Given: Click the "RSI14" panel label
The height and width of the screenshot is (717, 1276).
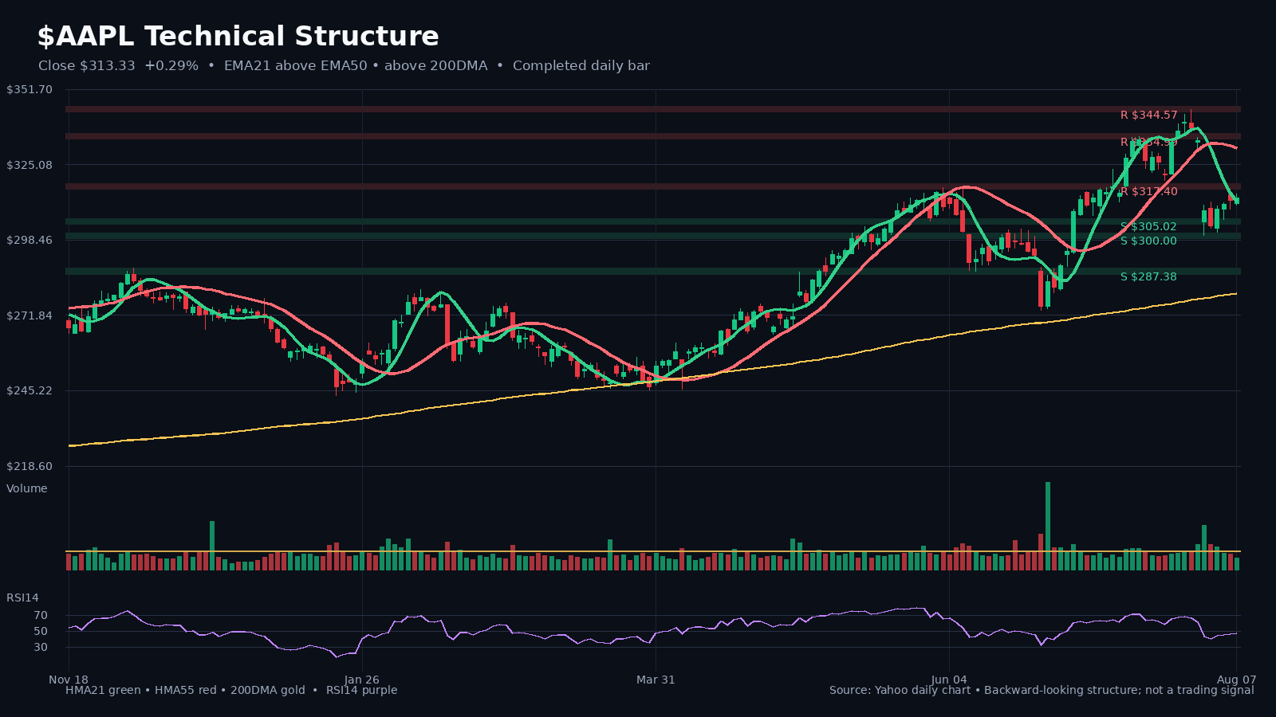Looking at the screenshot, I should pos(22,597).
